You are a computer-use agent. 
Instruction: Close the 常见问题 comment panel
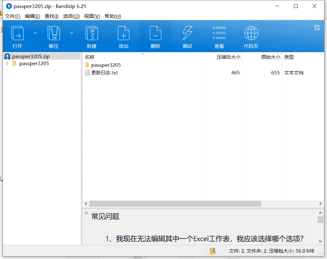pos(86,213)
